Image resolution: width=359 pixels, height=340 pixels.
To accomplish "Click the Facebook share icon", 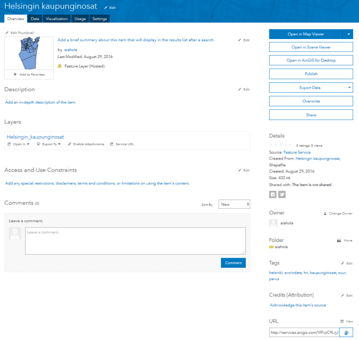I will click(x=273, y=194).
